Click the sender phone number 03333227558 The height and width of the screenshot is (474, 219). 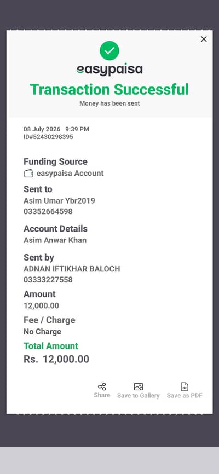(x=48, y=280)
